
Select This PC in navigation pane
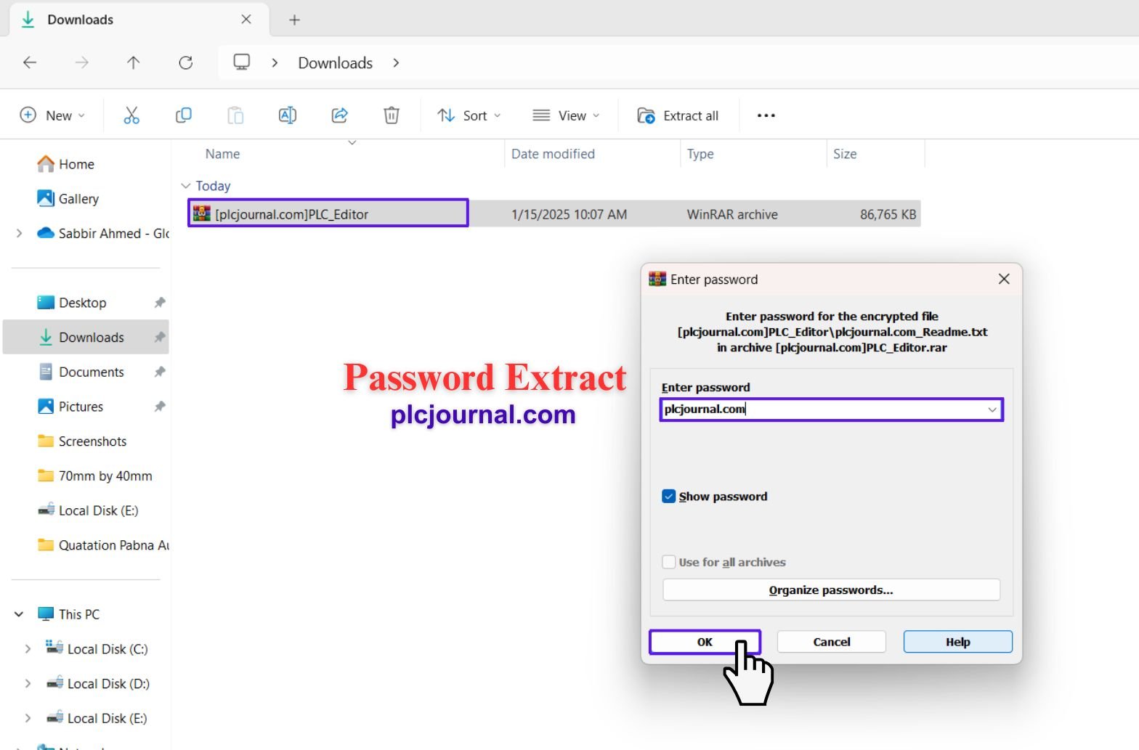coord(69,614)
